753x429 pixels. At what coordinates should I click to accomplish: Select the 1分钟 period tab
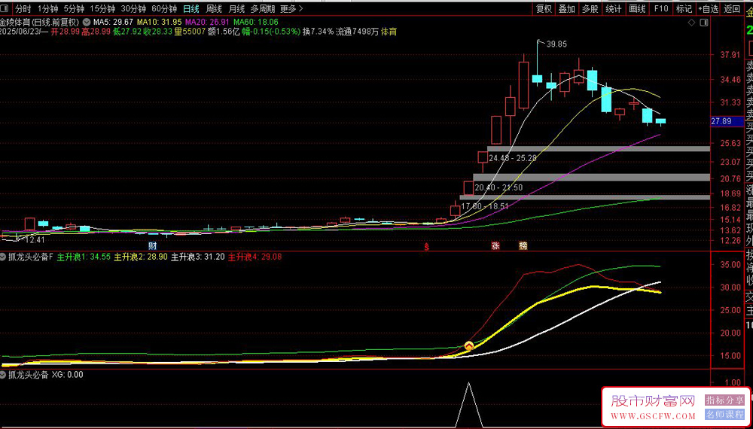click(x=47, y=8)
